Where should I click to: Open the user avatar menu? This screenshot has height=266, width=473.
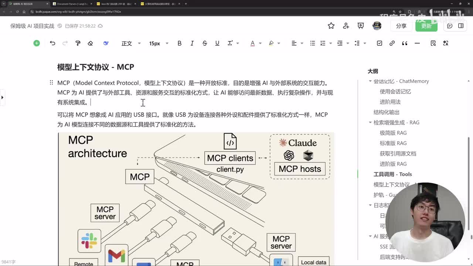pos(377,26)
